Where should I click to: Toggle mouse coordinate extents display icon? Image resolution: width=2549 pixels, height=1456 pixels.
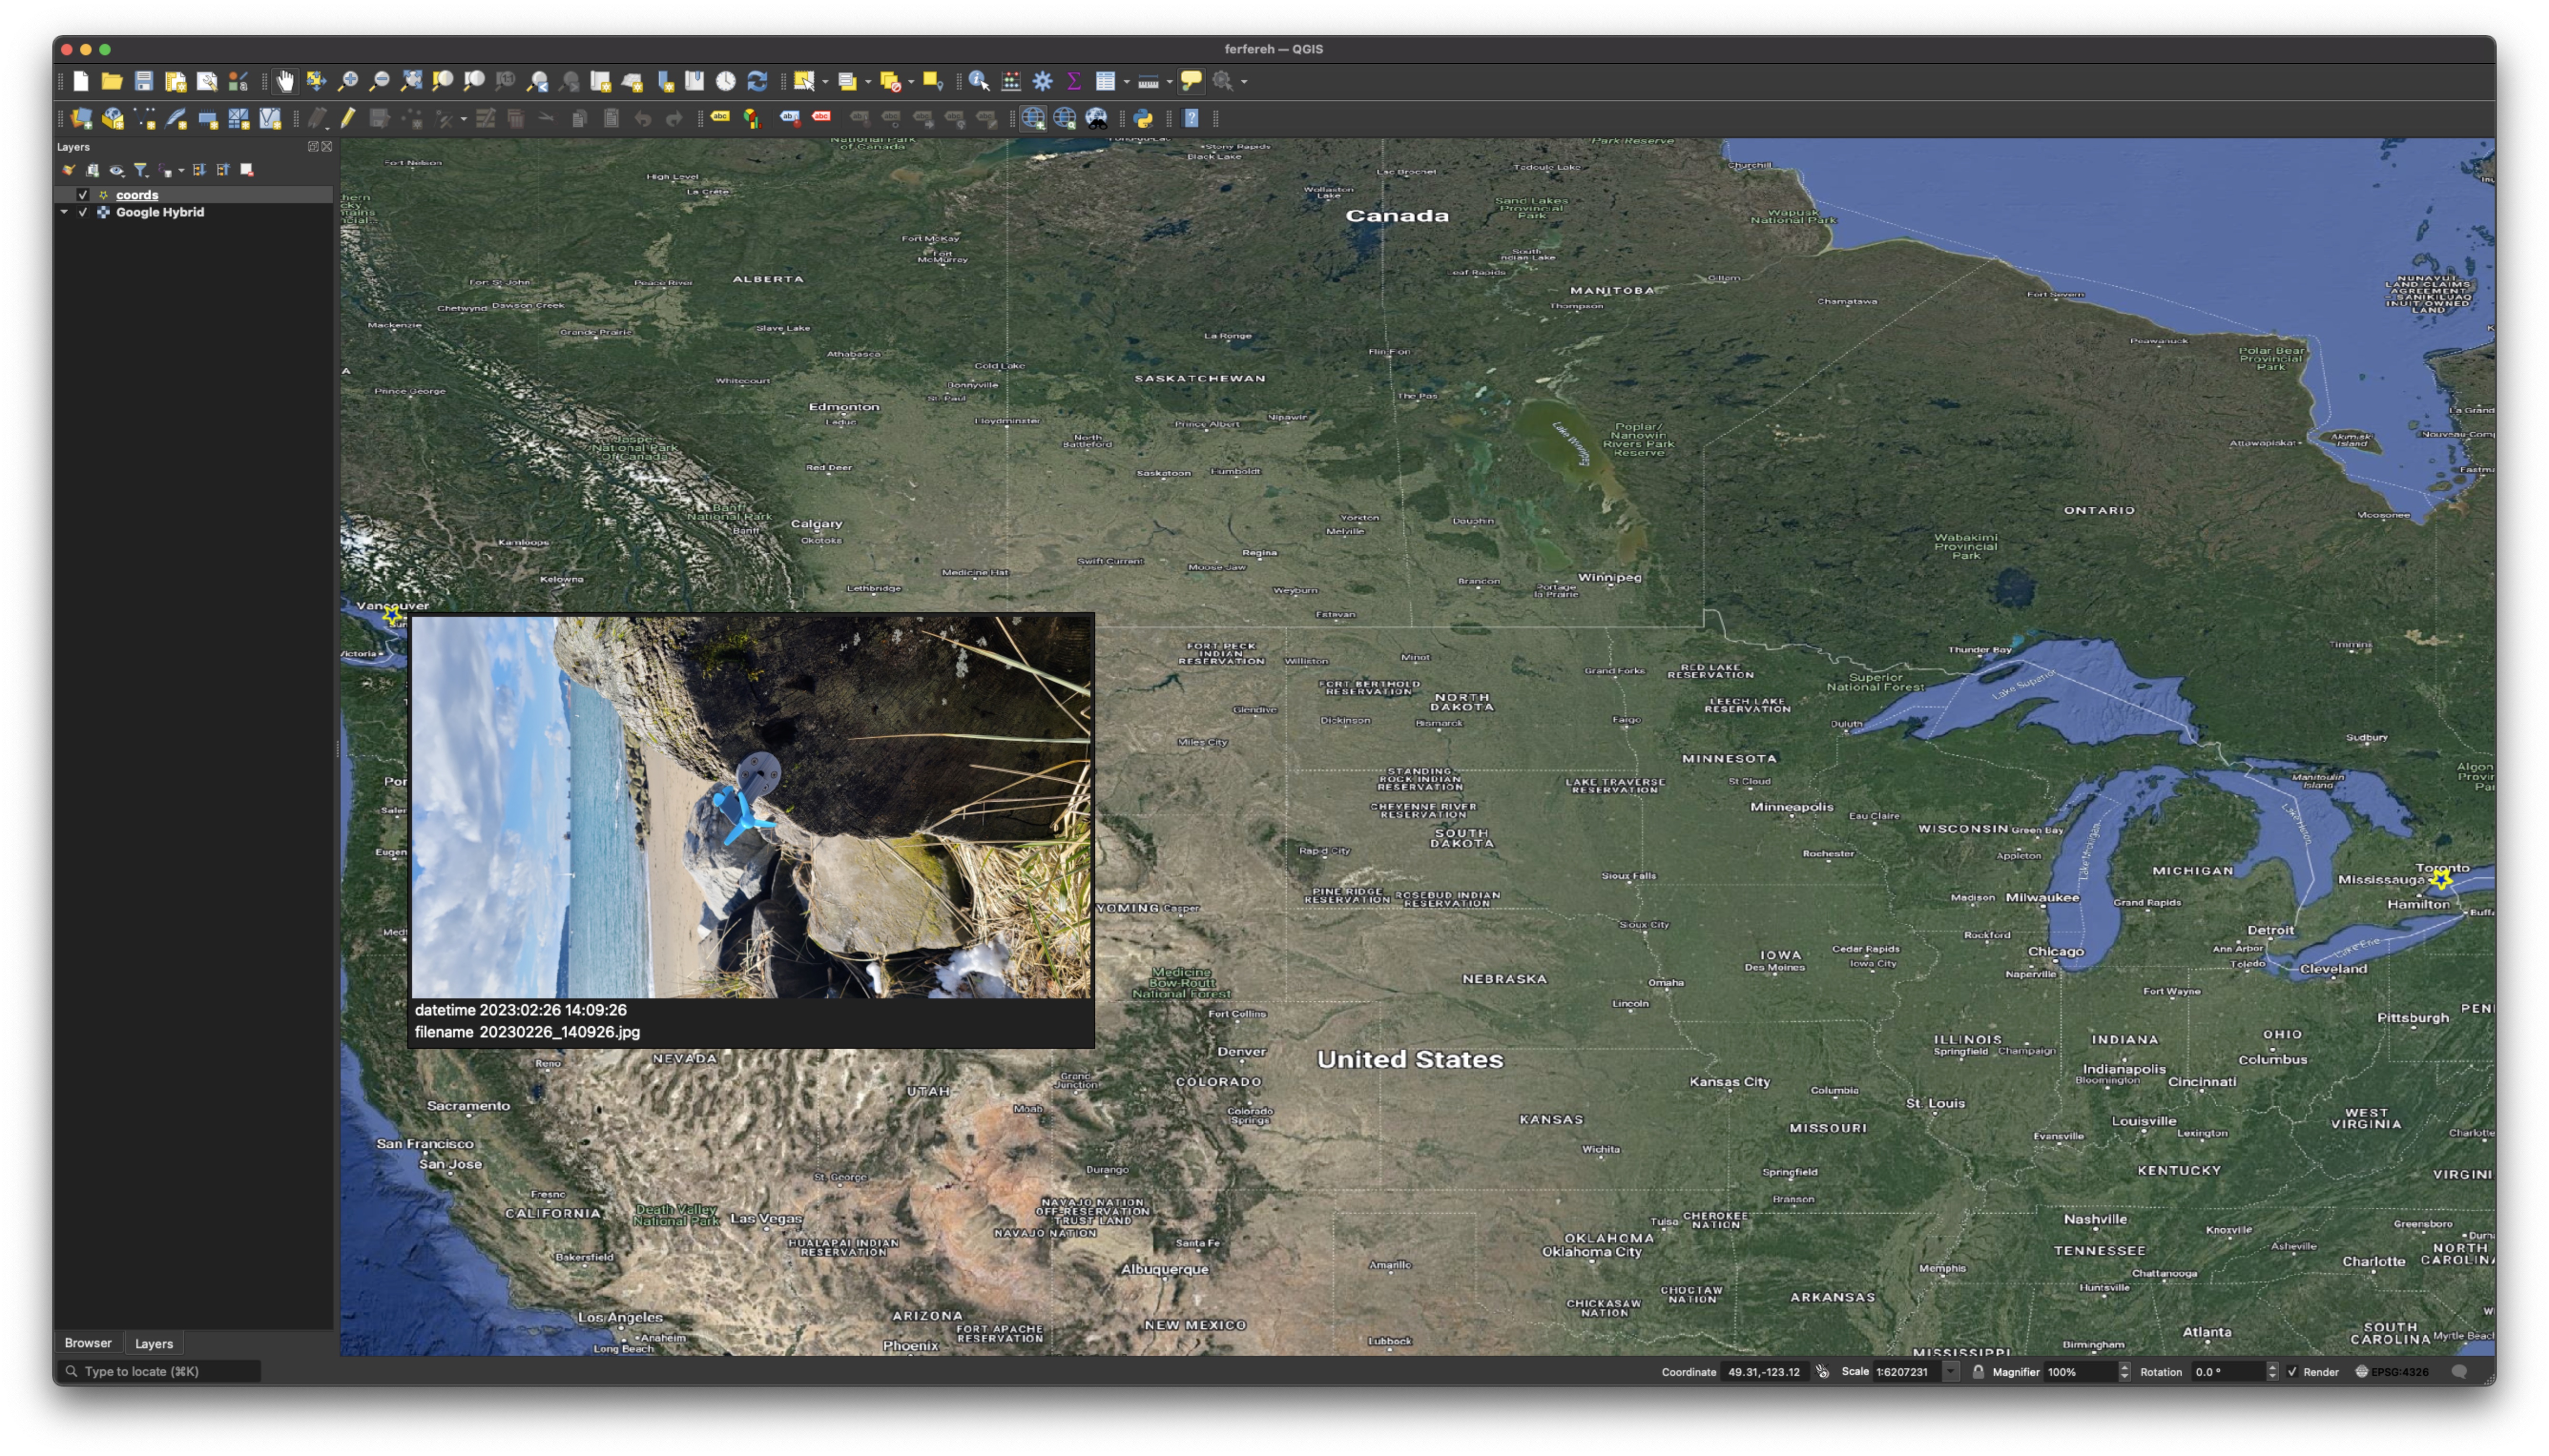pyautogui.click(x=1822, y=1372)
